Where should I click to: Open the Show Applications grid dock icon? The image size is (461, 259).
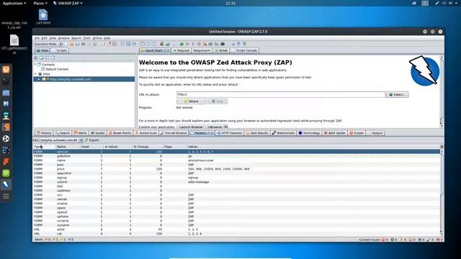(x=6, y=196)
